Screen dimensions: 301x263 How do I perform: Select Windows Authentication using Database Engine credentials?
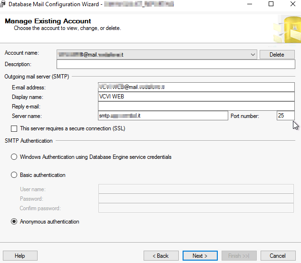pos(14,157)
